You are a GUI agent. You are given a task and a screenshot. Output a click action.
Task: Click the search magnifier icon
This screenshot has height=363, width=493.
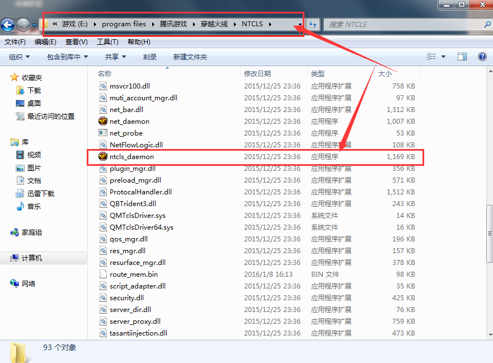click(487, 24)
